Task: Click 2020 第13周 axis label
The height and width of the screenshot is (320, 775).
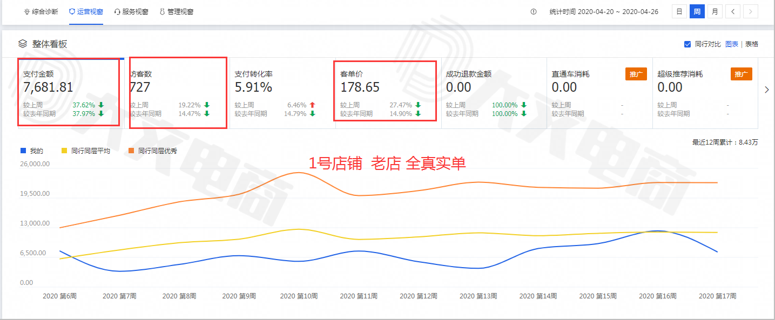Action: click(x=478, y=296)
